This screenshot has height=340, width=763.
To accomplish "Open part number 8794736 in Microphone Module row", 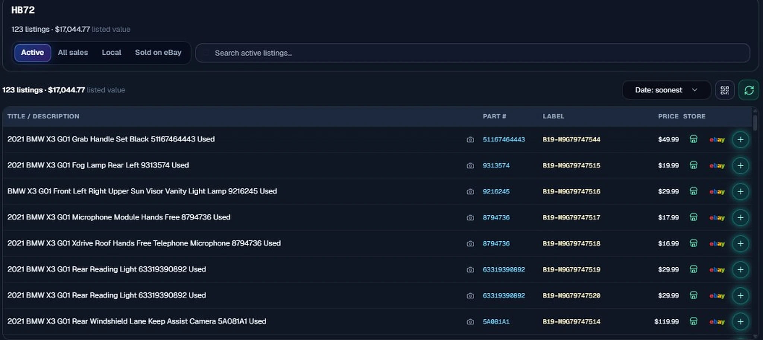I will coord(496,218).
